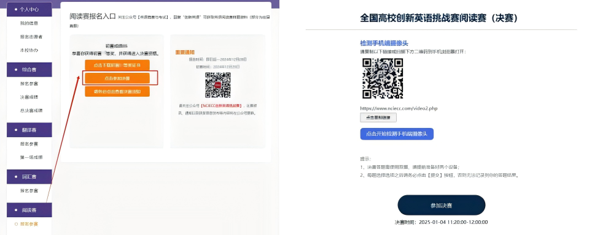The image size is (600, 235).
Task: Open highlighted 报名参赛 under 阅读赛
Action: [29, 224]
